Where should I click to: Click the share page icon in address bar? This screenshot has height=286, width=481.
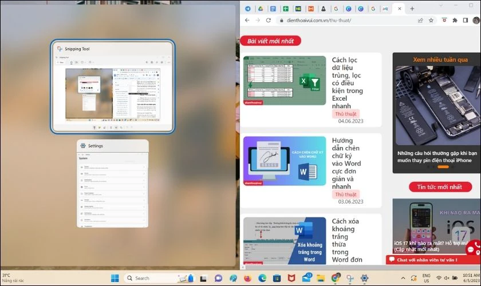420,20
